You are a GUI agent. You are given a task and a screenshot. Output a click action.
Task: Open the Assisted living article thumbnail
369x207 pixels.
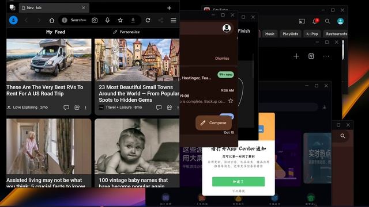(x=48, y=147)
